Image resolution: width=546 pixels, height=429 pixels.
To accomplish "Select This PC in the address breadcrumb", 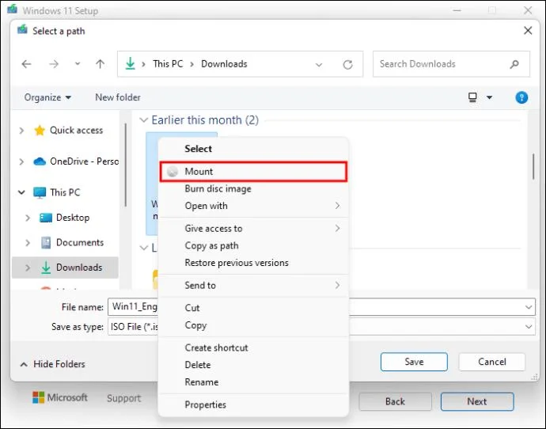I will click(168, 64).
